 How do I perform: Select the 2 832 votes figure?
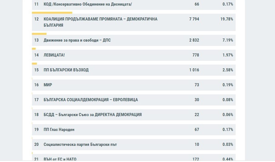click(194, 40)
